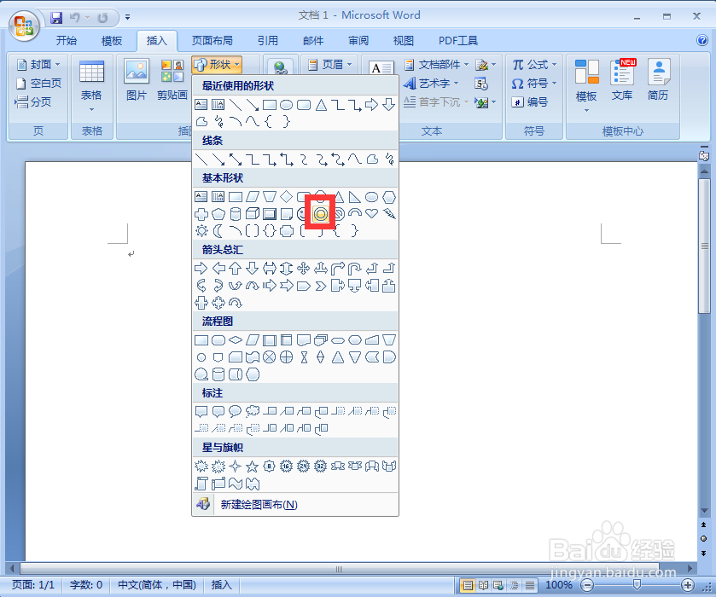
Task: Pick the up arrow in Block Arrows
Action: click(236, 269)
